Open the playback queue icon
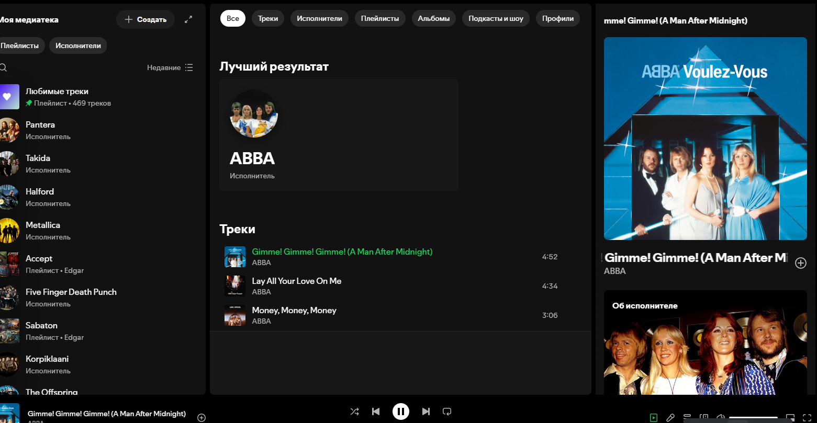817x423 pixels. point(687,417)
